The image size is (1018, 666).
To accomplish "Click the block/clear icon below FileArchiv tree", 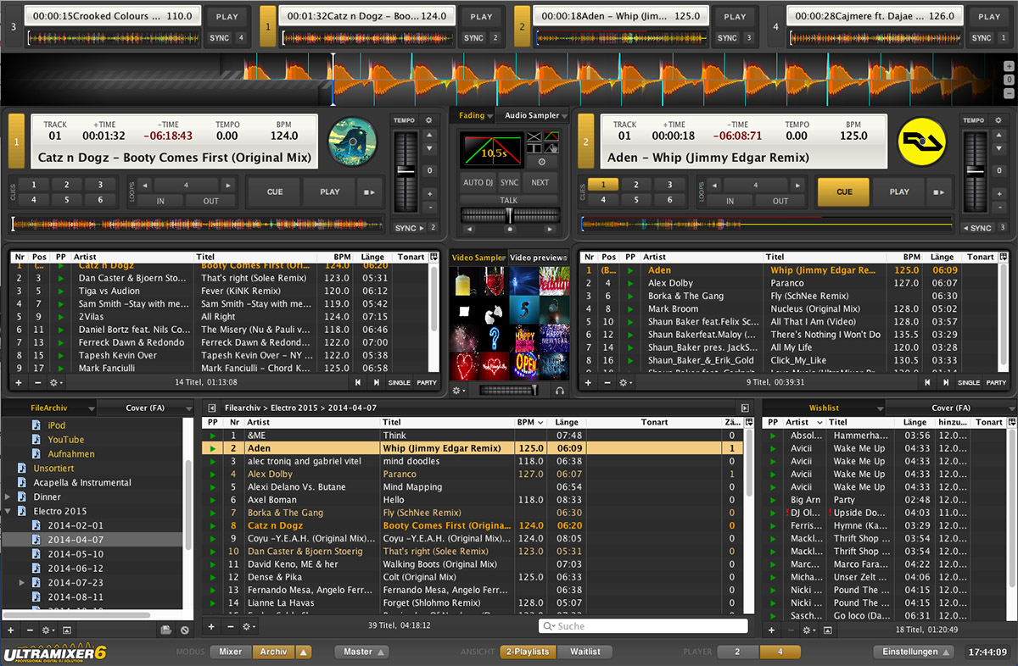I will 185,630.
